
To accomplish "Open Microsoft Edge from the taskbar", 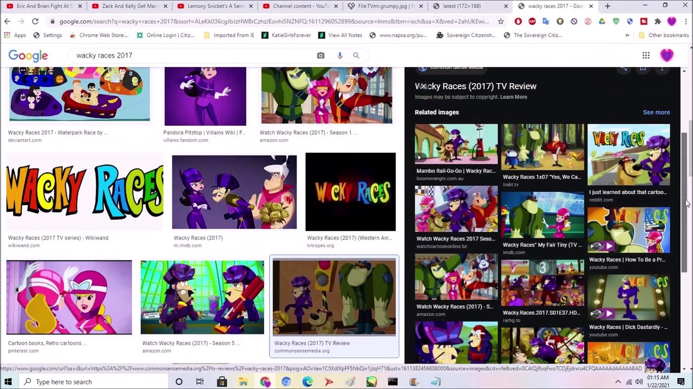I will coord(308,381).
